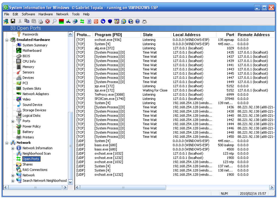The image size is (278, 198).
Task: Click the green arrows toolbar icon
Action: (82, 21)
